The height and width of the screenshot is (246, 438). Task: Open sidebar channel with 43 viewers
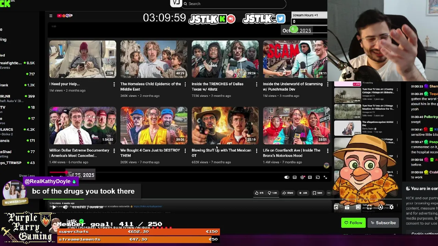point(17,163)
